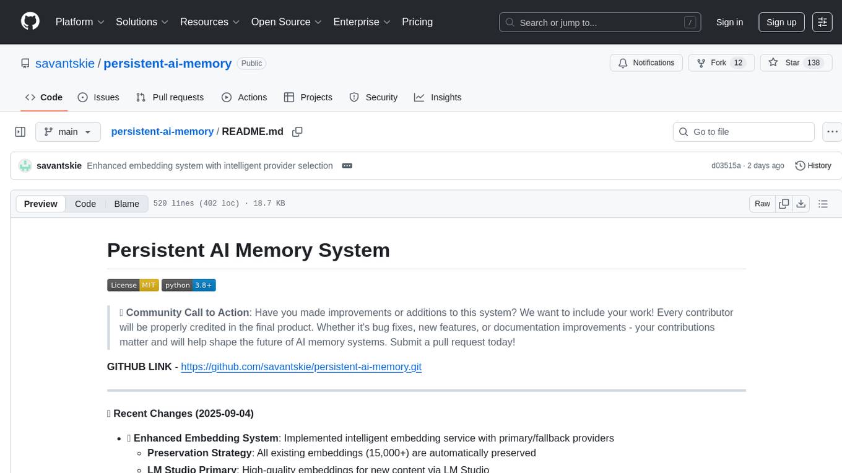Download the raw file icon
Screen dimensions: 842x473
click(801, 204)
